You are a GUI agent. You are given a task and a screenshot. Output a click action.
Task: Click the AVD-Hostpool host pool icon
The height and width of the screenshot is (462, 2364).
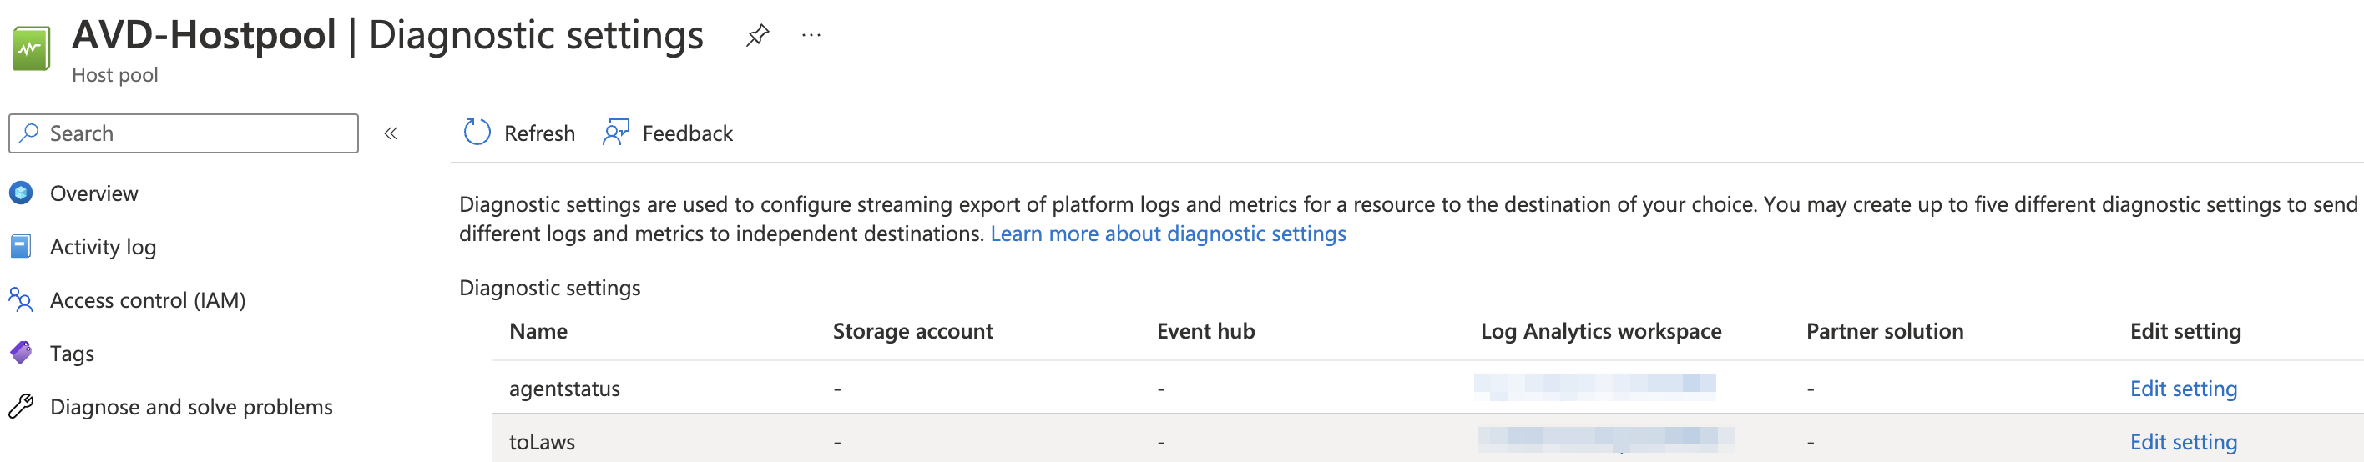coord(31,48)
